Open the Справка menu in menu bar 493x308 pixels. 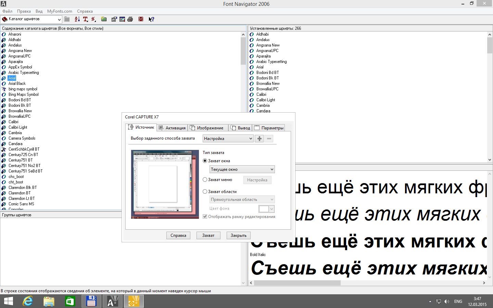(x=85, y=11)
